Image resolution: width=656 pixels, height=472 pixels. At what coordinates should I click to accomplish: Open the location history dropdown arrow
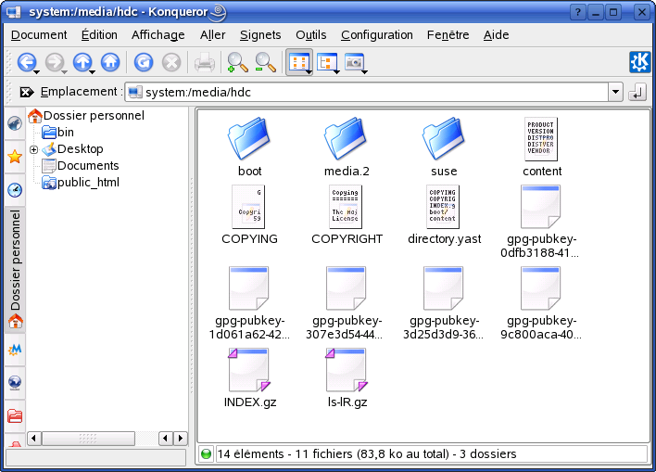(x=615, y=93)
